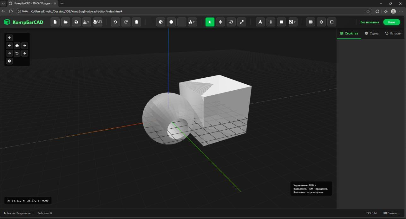Add a cube to the scene
This screenshot has width=406, height=219.
pos(160,22)
